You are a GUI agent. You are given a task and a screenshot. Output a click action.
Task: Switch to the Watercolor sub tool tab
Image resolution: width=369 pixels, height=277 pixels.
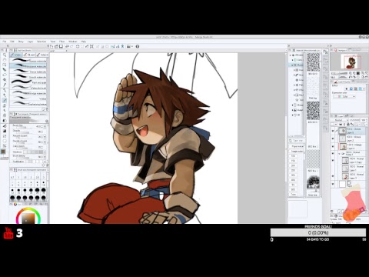(x=15, y=55)
